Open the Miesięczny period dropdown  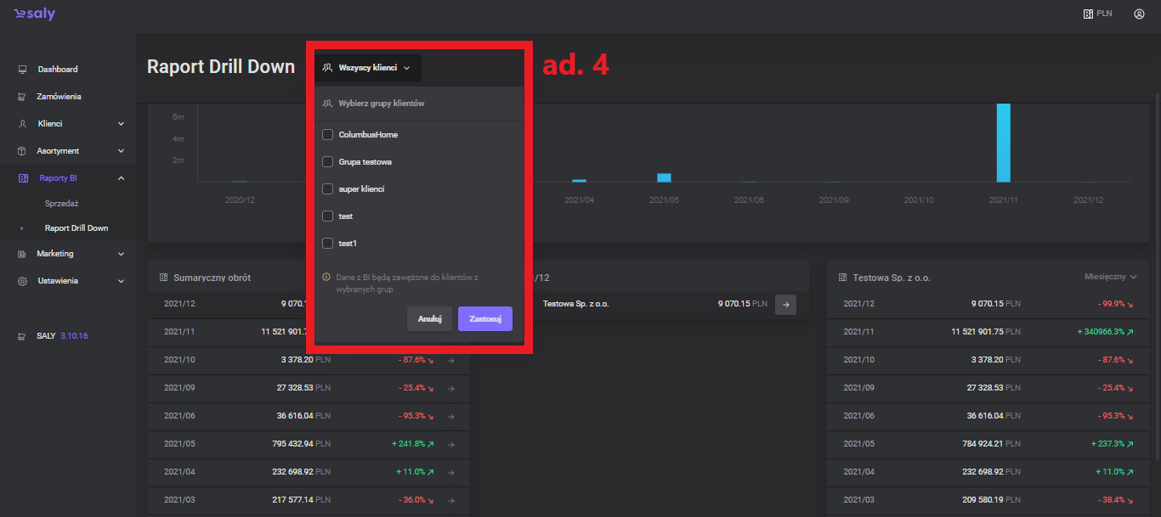(1110, 277)
